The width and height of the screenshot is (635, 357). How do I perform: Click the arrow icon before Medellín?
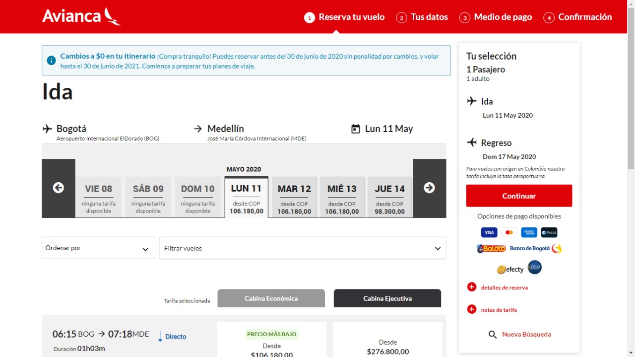[198, 129]
